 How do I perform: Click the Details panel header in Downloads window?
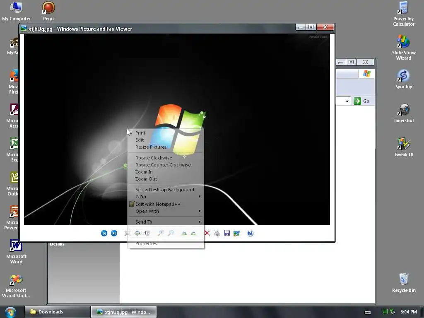click(57, 244)
